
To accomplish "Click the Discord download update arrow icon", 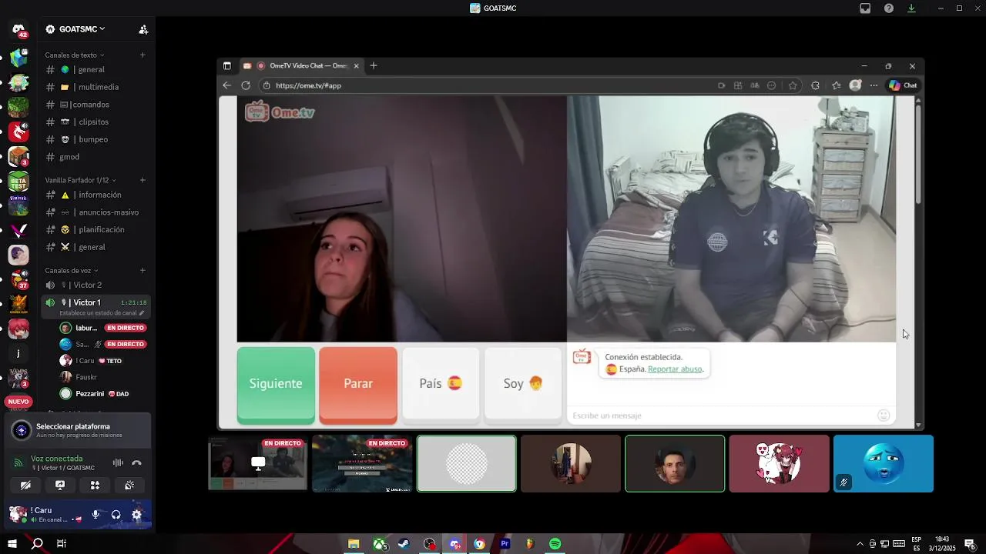I will click(x=911, y=8).
